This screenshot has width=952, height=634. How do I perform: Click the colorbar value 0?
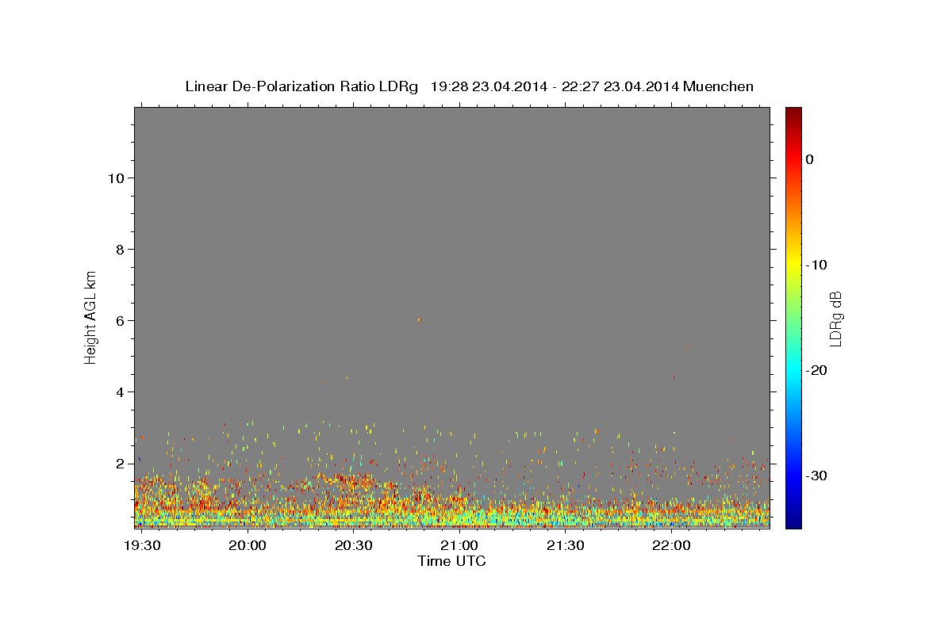809,159
